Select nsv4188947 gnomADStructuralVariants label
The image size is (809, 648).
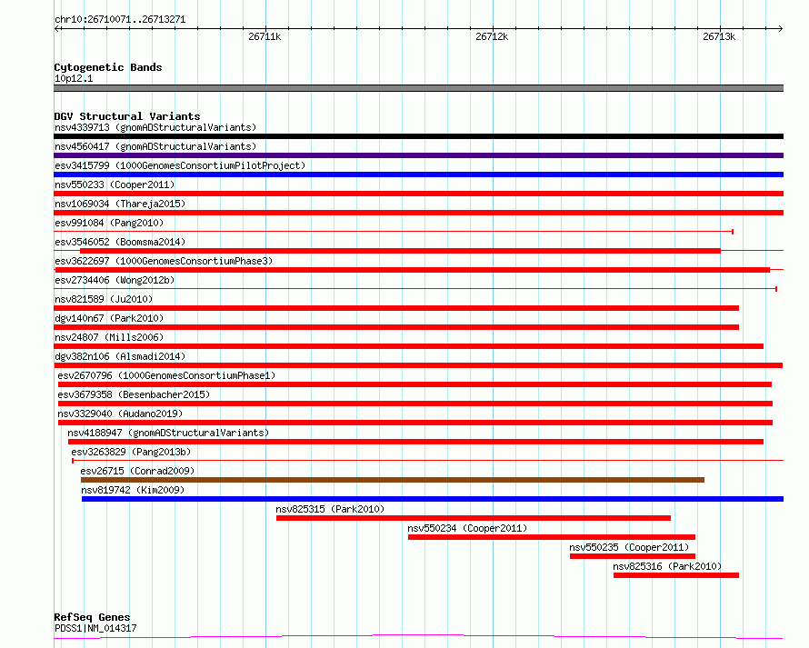(168, 433)
